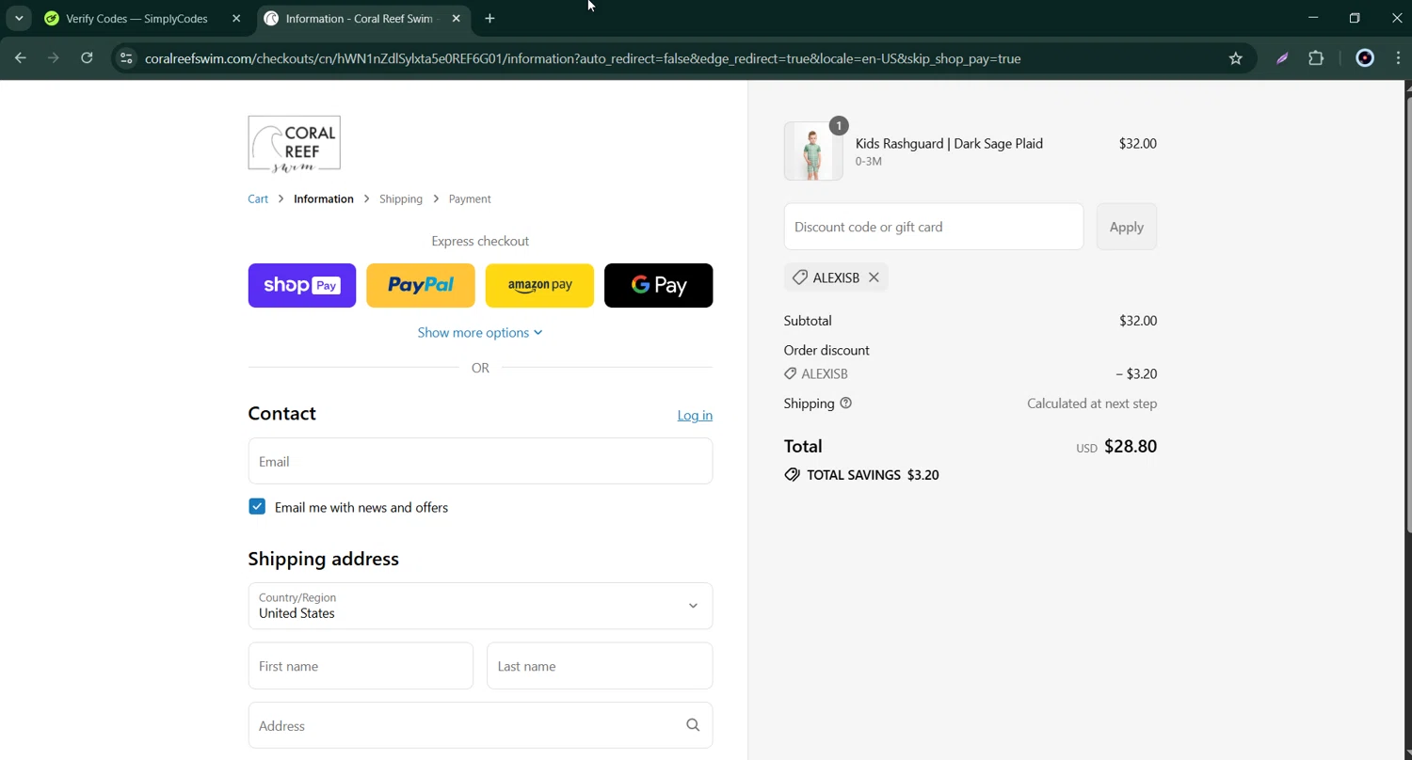The height and width of the screenshot is (760, 1412).
Task: Check out with Google Pay
Action: (x=658, y=285)
